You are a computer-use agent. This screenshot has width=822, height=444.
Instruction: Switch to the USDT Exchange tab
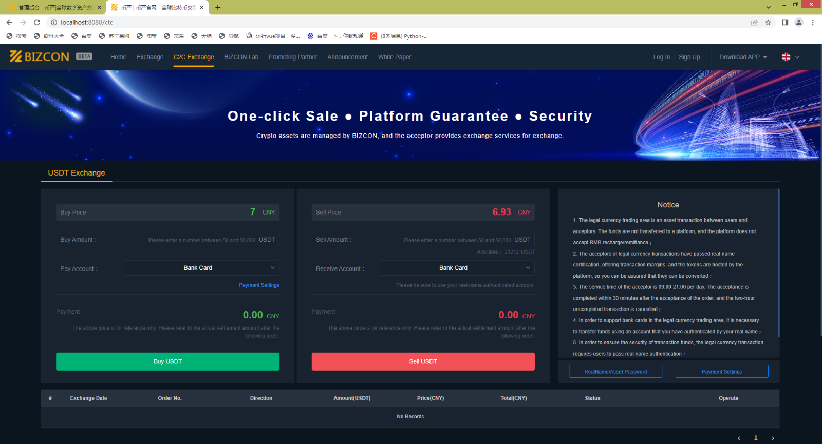77,173
